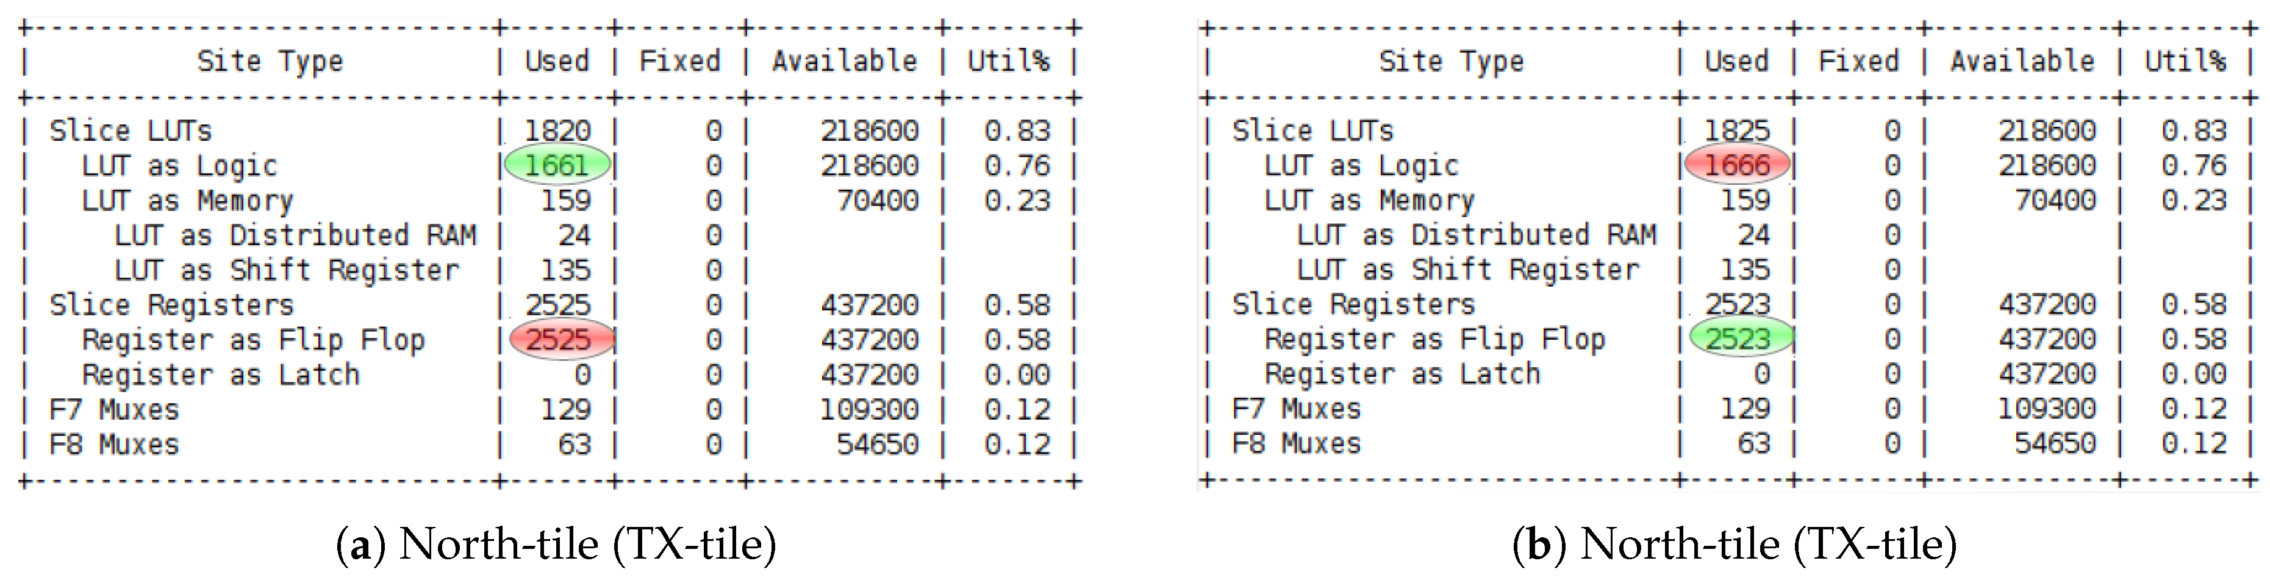The height and width of the screenshot is (580, 2270).
Task: Click Available value 109300 in table (a)
Action: pos(870,410)
